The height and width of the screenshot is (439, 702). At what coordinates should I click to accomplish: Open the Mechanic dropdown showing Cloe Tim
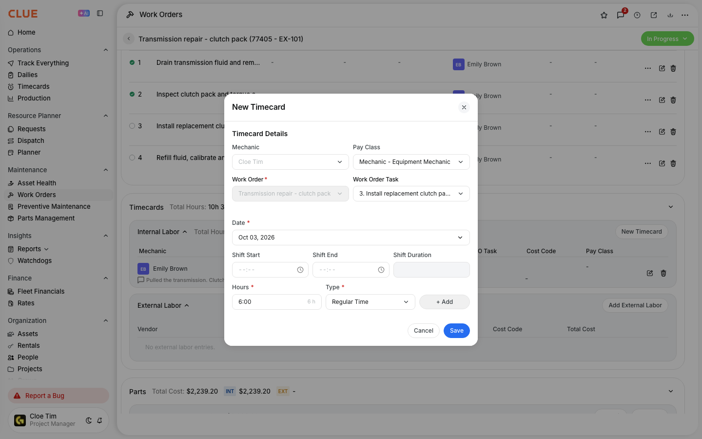tap(291, 162)
